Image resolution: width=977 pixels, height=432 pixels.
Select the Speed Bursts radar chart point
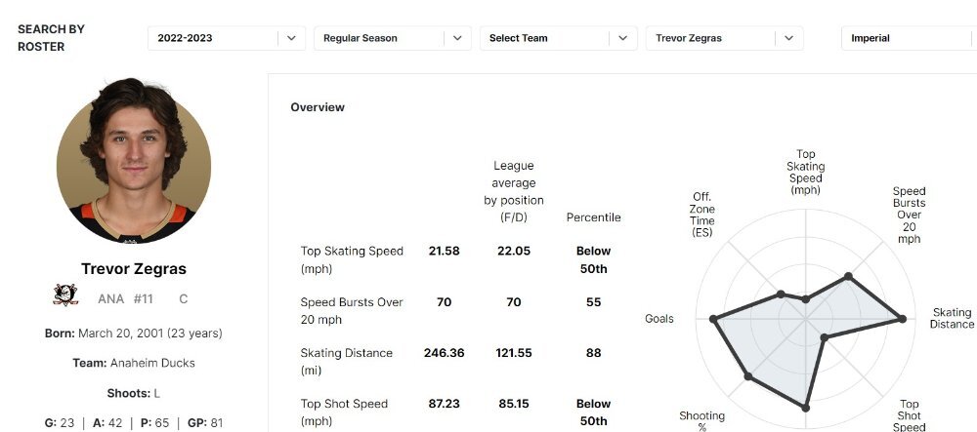pyautogui.click(x=848, y=276)
